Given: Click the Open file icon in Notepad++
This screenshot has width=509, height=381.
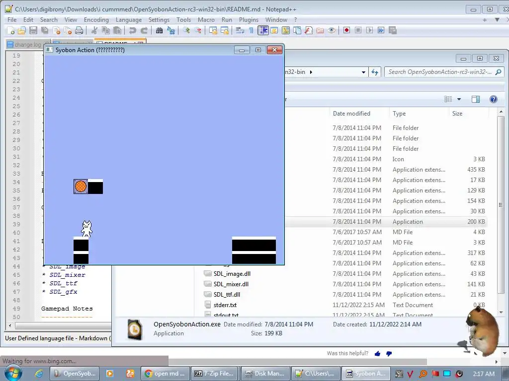Looking at the screenshot, I should click(x=22, y=30).
